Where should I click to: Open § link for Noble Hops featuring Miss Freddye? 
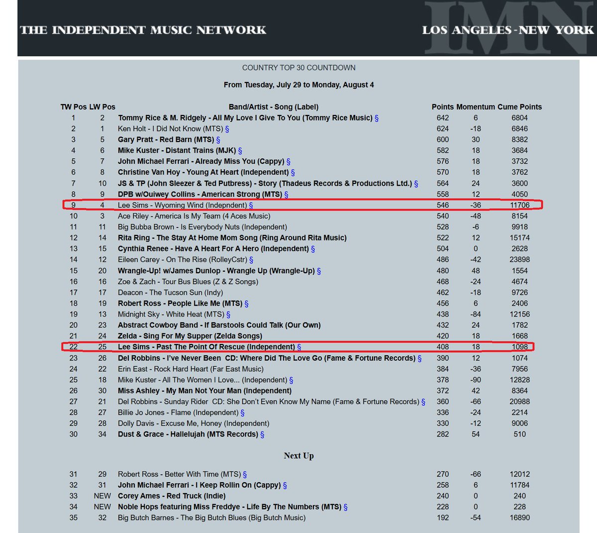click(x=345, y=507)
